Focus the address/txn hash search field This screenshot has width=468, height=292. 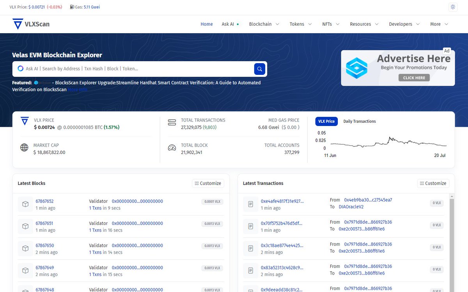138,69
